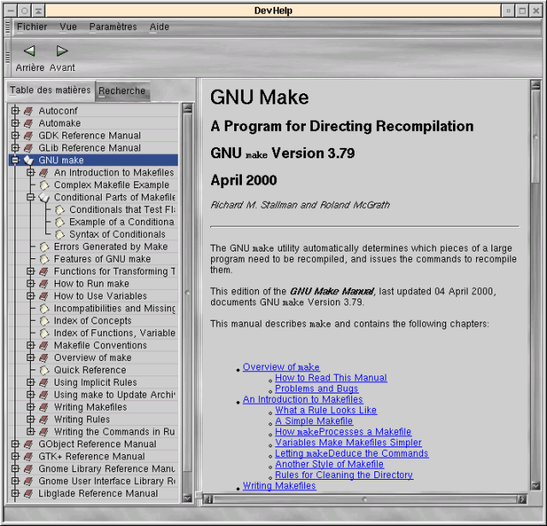Click the Libglade Reference Manual book icon
This screenshot has width=547, height=526.
click(x=29, y=493)
